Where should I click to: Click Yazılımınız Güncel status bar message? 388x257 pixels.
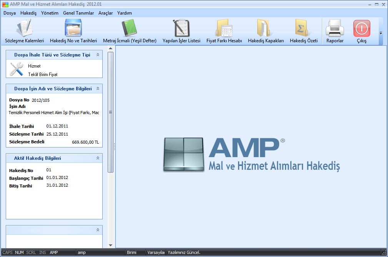(184, 252)
